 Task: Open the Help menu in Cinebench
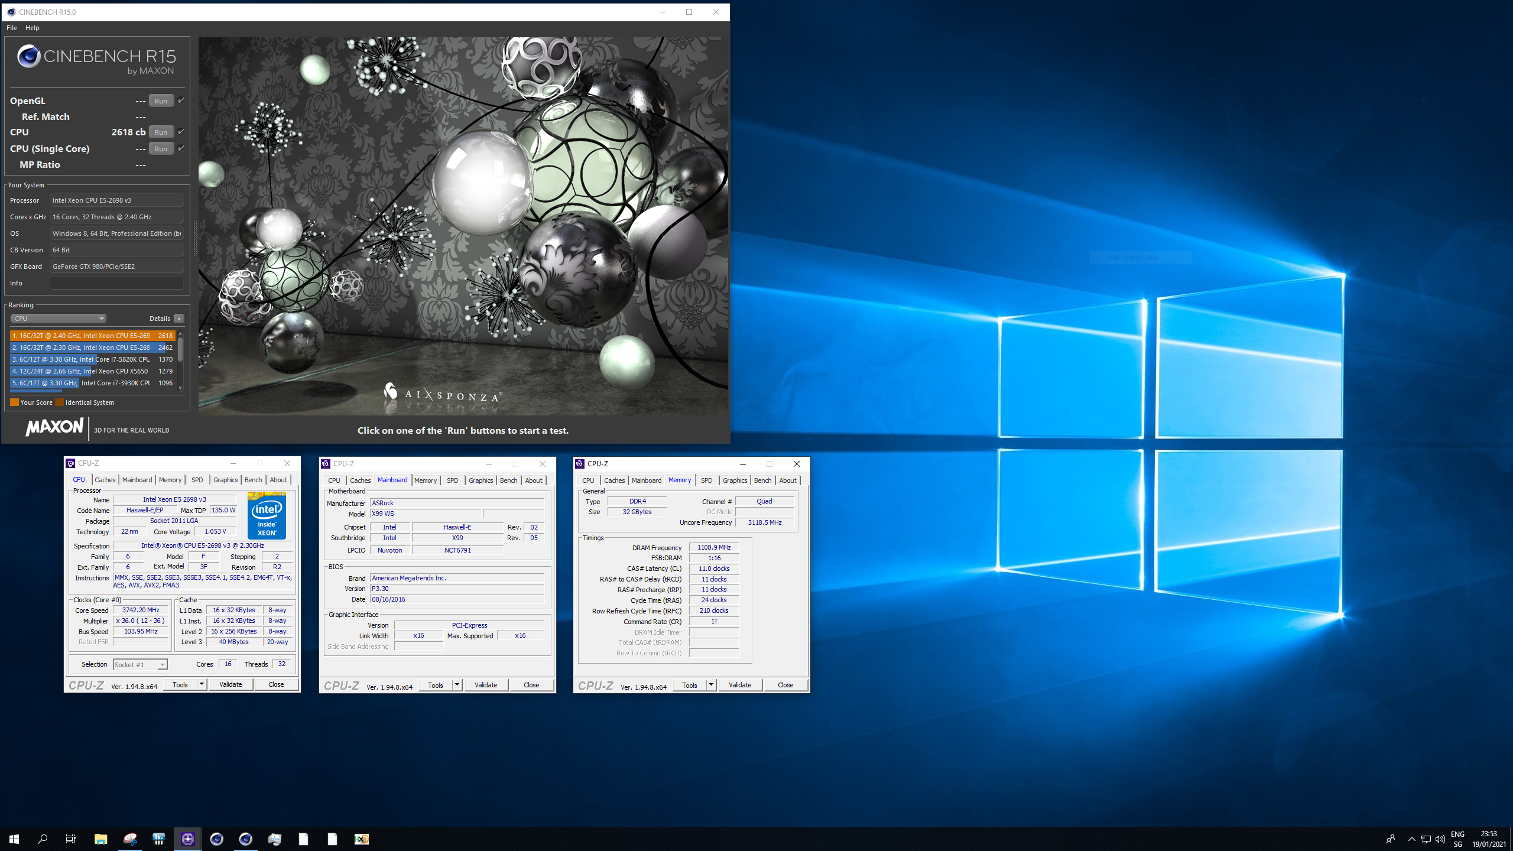click(x=33, y=28)
